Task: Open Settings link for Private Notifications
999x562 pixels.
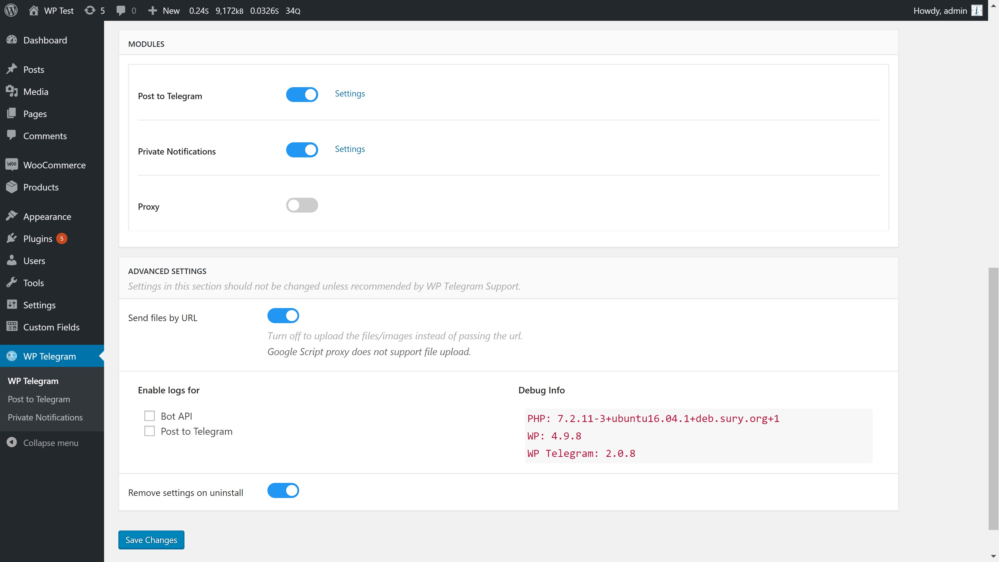Action: pyautogui.click(x=349, y=149)
